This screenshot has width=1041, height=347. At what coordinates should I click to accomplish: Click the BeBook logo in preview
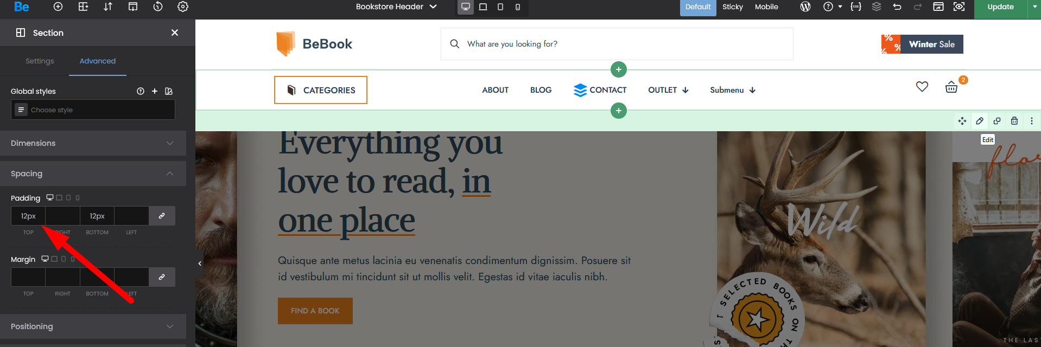click(x=314, y=44)
